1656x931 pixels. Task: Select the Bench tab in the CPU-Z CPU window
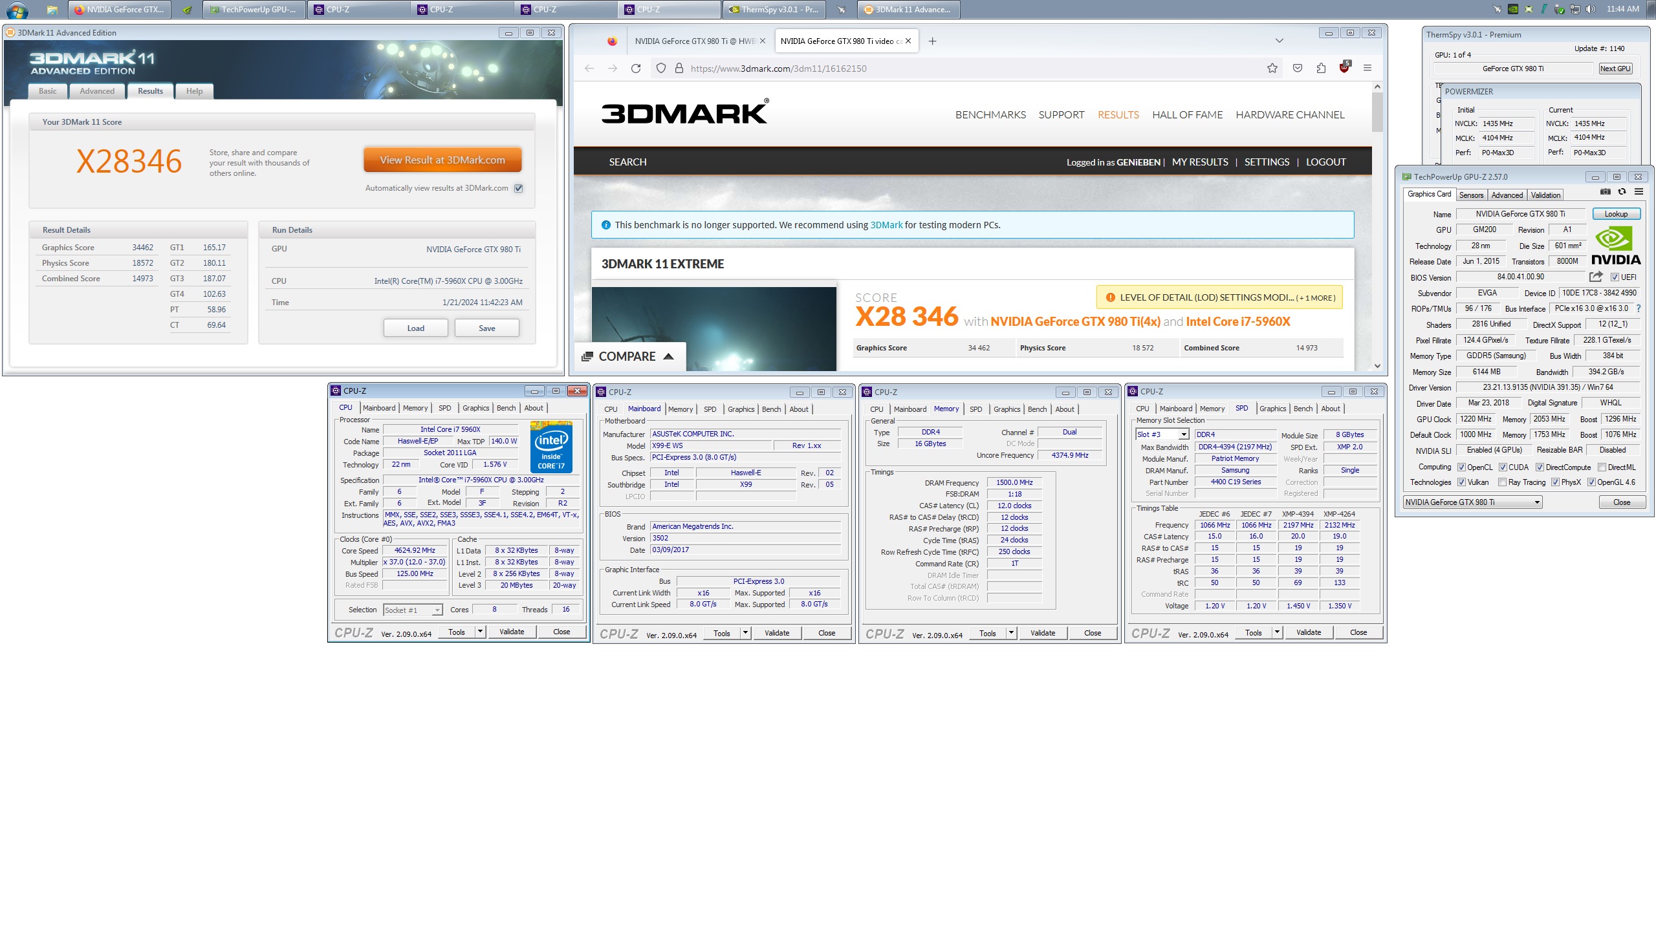point(507,408)
